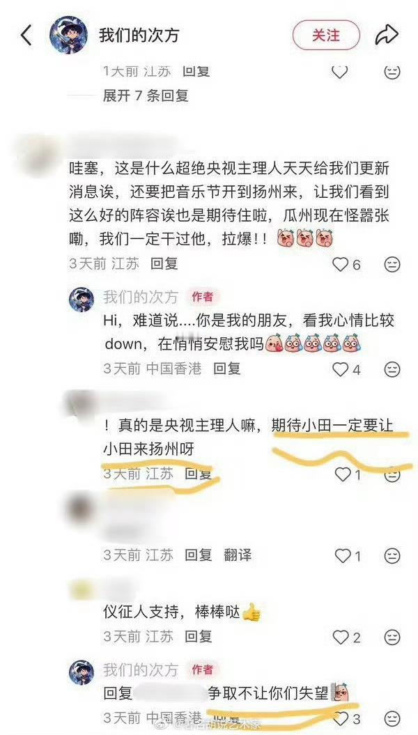Open the 我们的次方 username in the header
The width and height of the screenshot is (418, 735).
click(139, 36)
